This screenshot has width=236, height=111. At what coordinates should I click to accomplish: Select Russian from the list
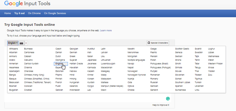(x=154, y=83)
